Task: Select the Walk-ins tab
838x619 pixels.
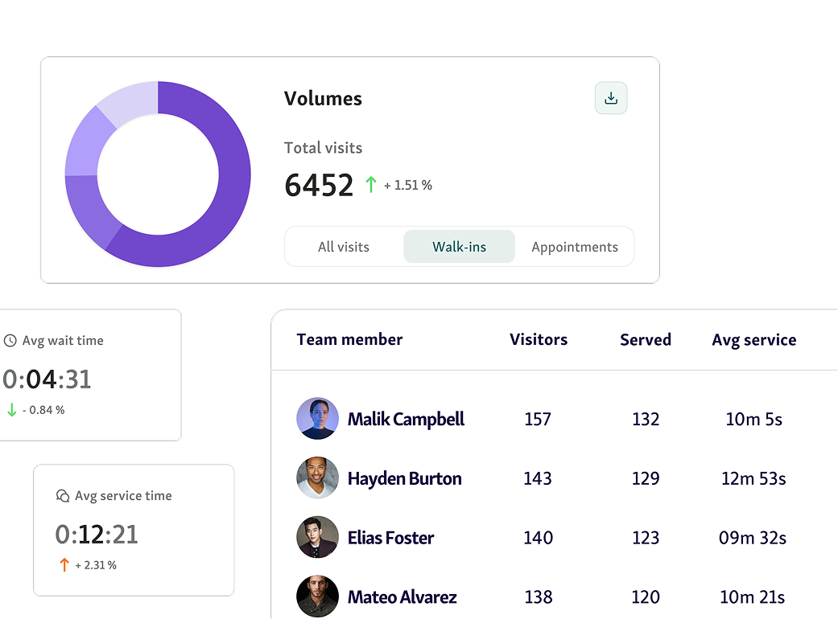Action: 459,247
